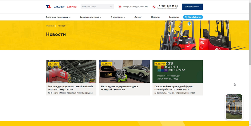Go to the 'Лизинг' page
This screenshot has height=126, width=251.
138,17
